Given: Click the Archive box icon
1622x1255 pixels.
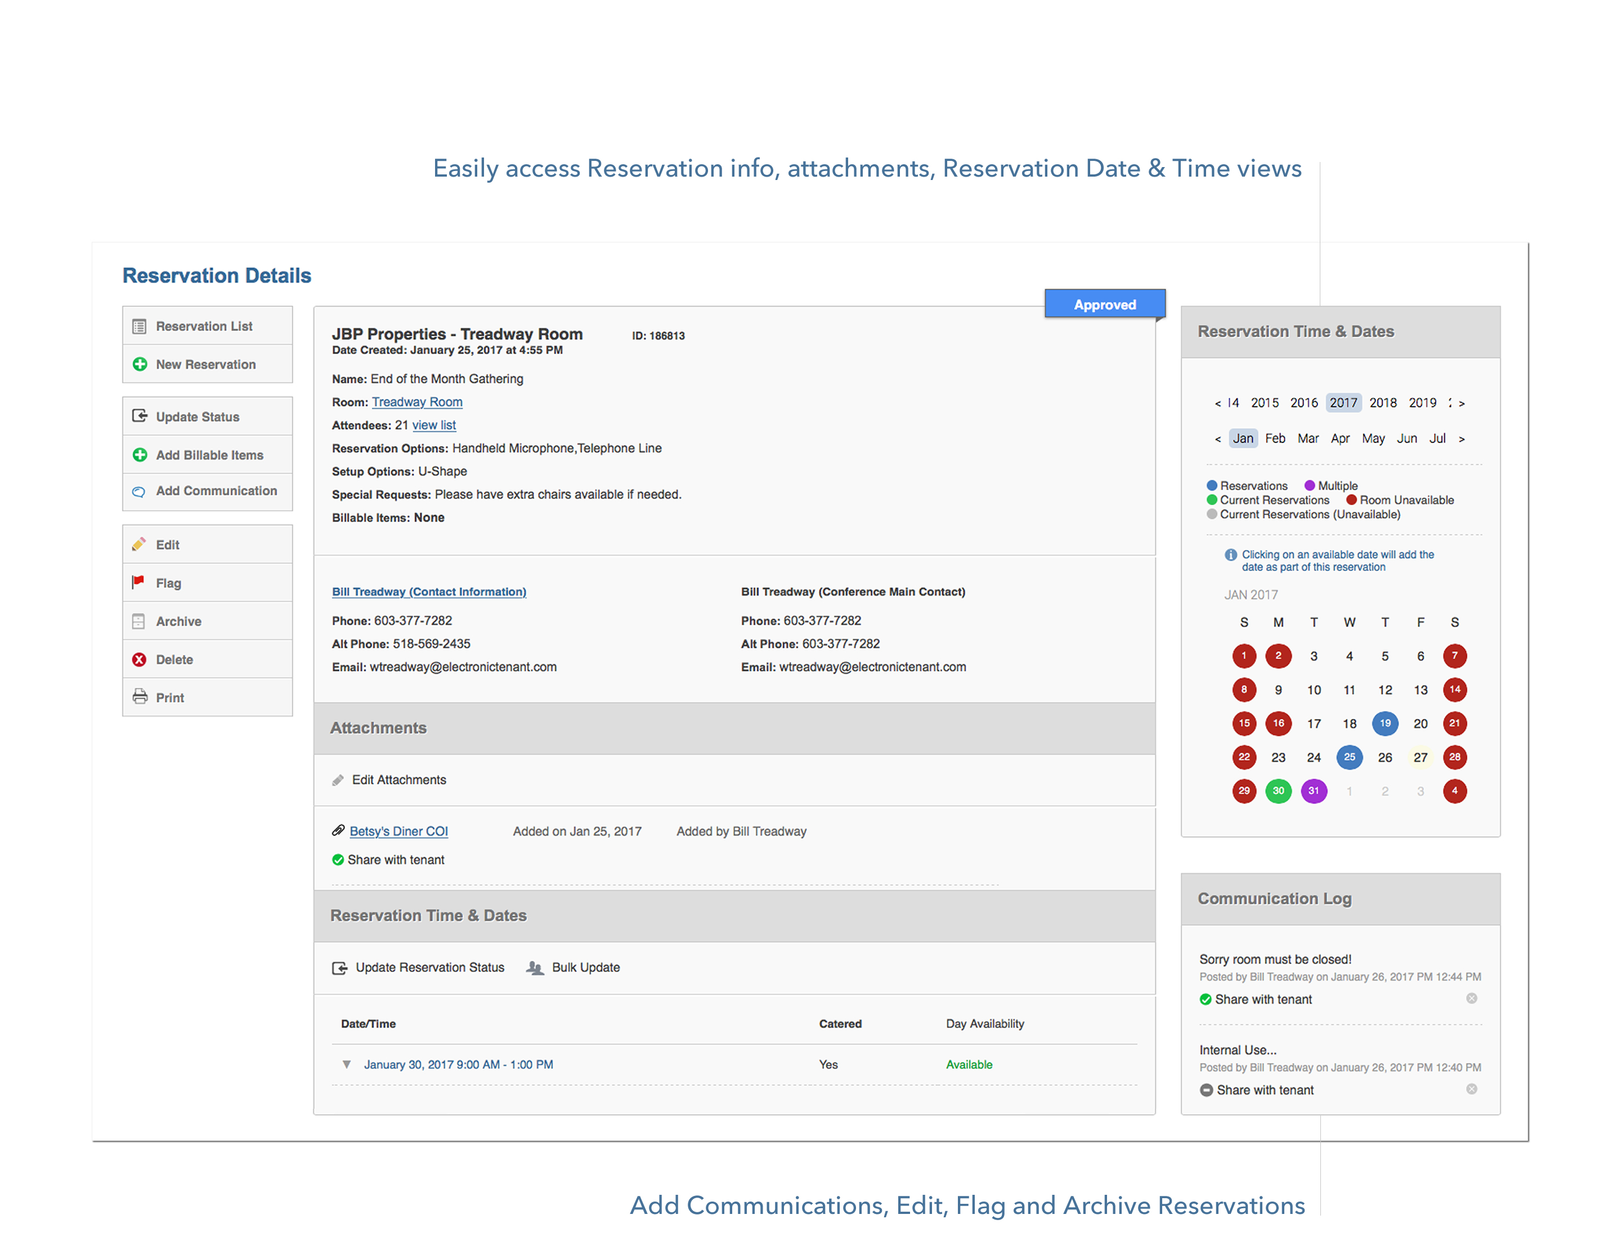Looking at the screenshot, I should click(x=139, y=621).
